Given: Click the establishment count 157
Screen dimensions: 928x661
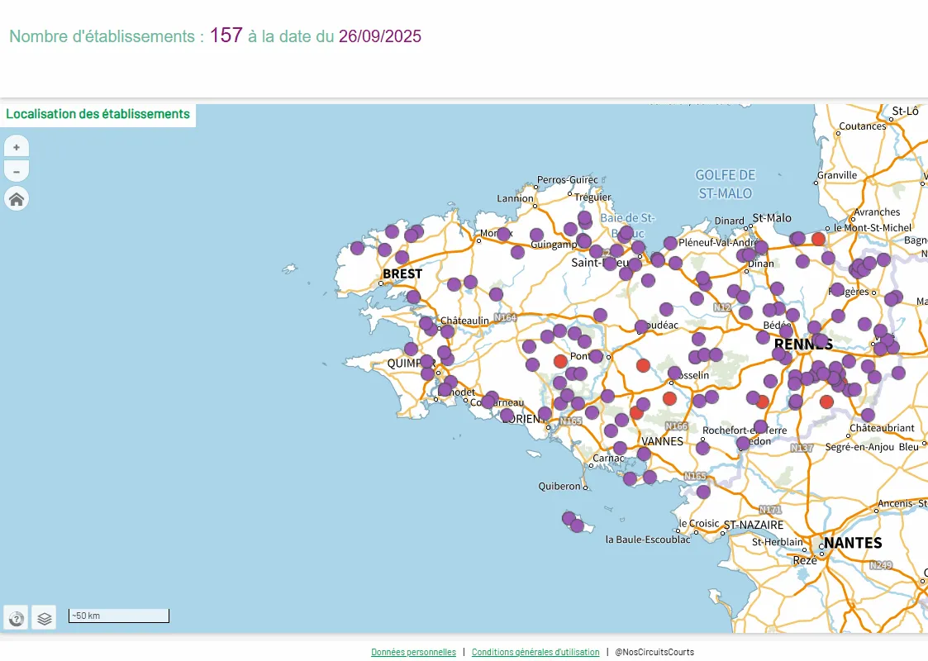Looking at the screenshot, I should [x=226, y=36].
